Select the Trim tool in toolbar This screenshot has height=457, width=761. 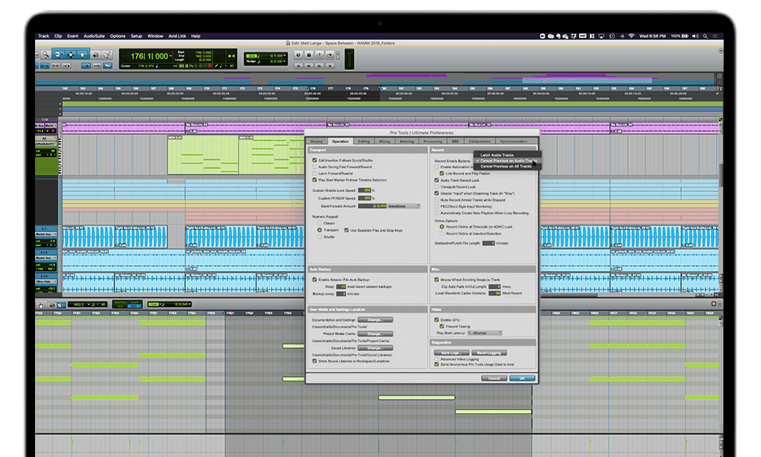coord(58,55)
